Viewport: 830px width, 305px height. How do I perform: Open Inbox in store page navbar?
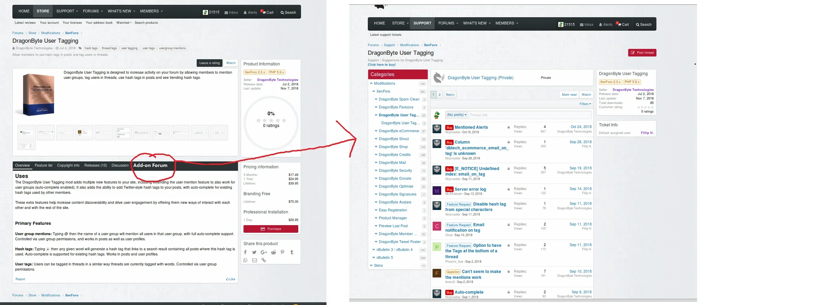pos(231,12)
